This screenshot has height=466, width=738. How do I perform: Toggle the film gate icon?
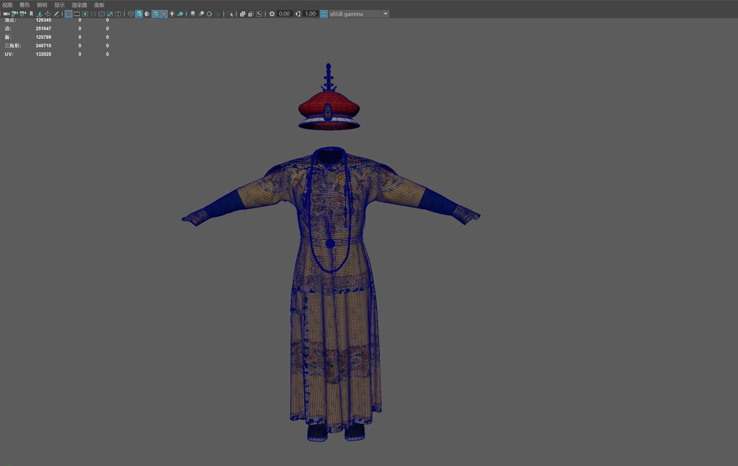(77, 14)
